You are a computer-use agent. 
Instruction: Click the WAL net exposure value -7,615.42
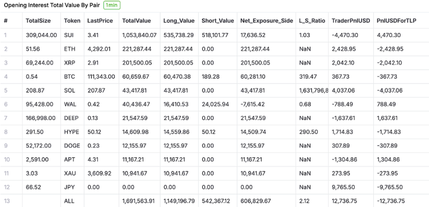[x=254, y=104]
